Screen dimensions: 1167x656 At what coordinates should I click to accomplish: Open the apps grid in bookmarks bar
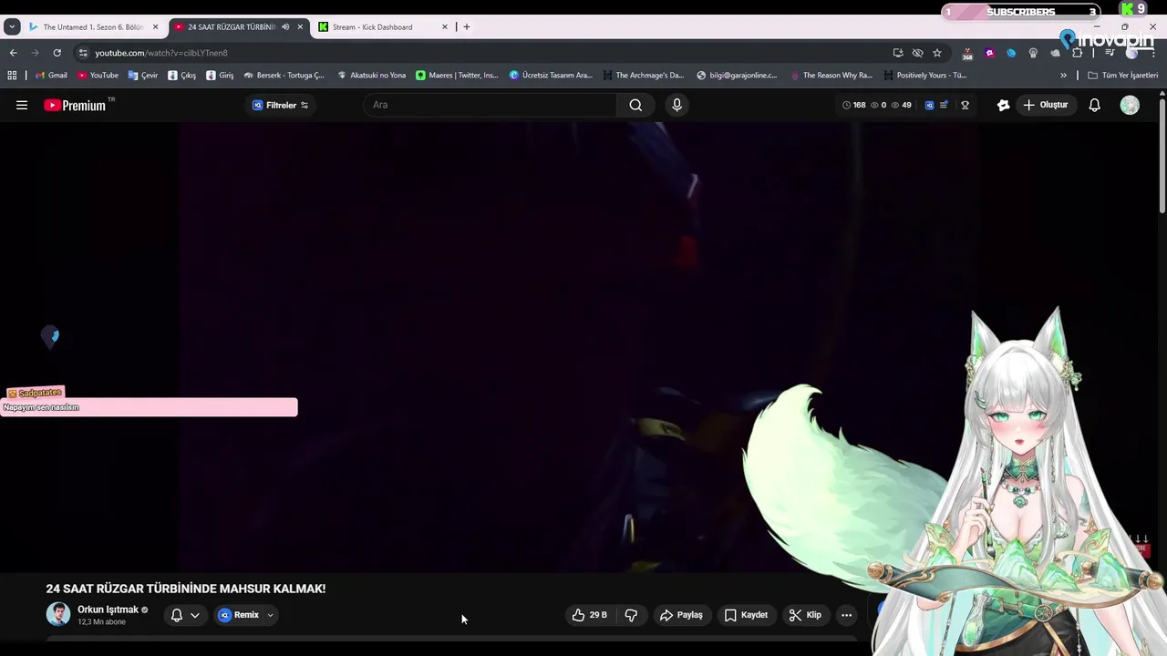(12, 76)
